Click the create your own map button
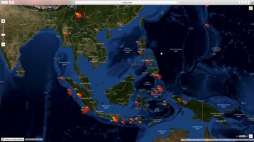This screenshot has height=142, width=254. [34, 139]
